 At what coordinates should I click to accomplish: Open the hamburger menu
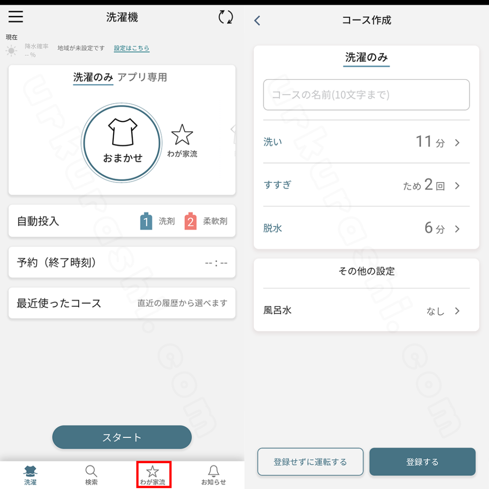[x=16, y=17]
